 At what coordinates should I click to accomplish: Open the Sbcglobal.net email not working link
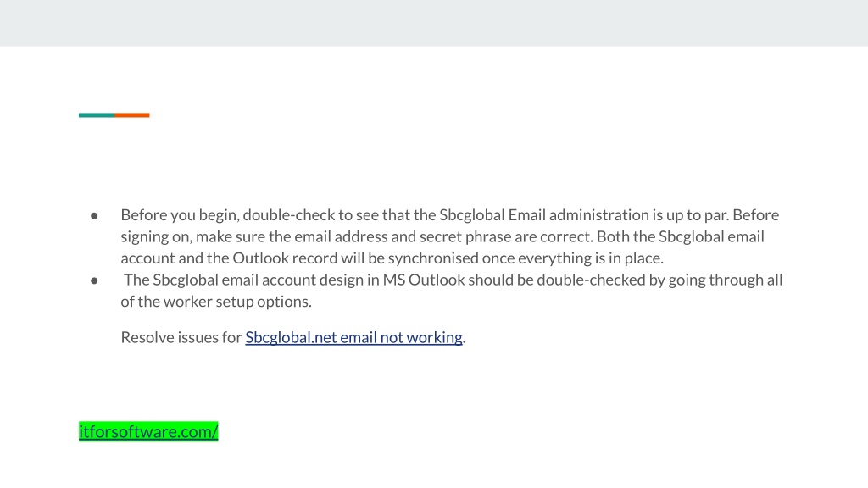click(353, 337)
